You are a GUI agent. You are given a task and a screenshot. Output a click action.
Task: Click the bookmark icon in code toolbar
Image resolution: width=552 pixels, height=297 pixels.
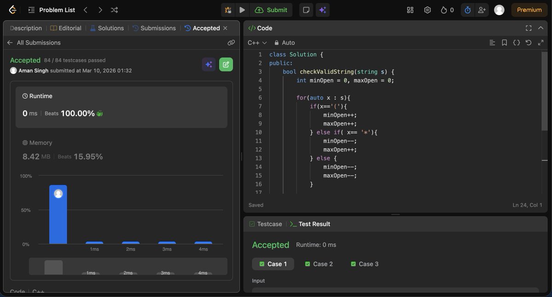click(504, 43)
